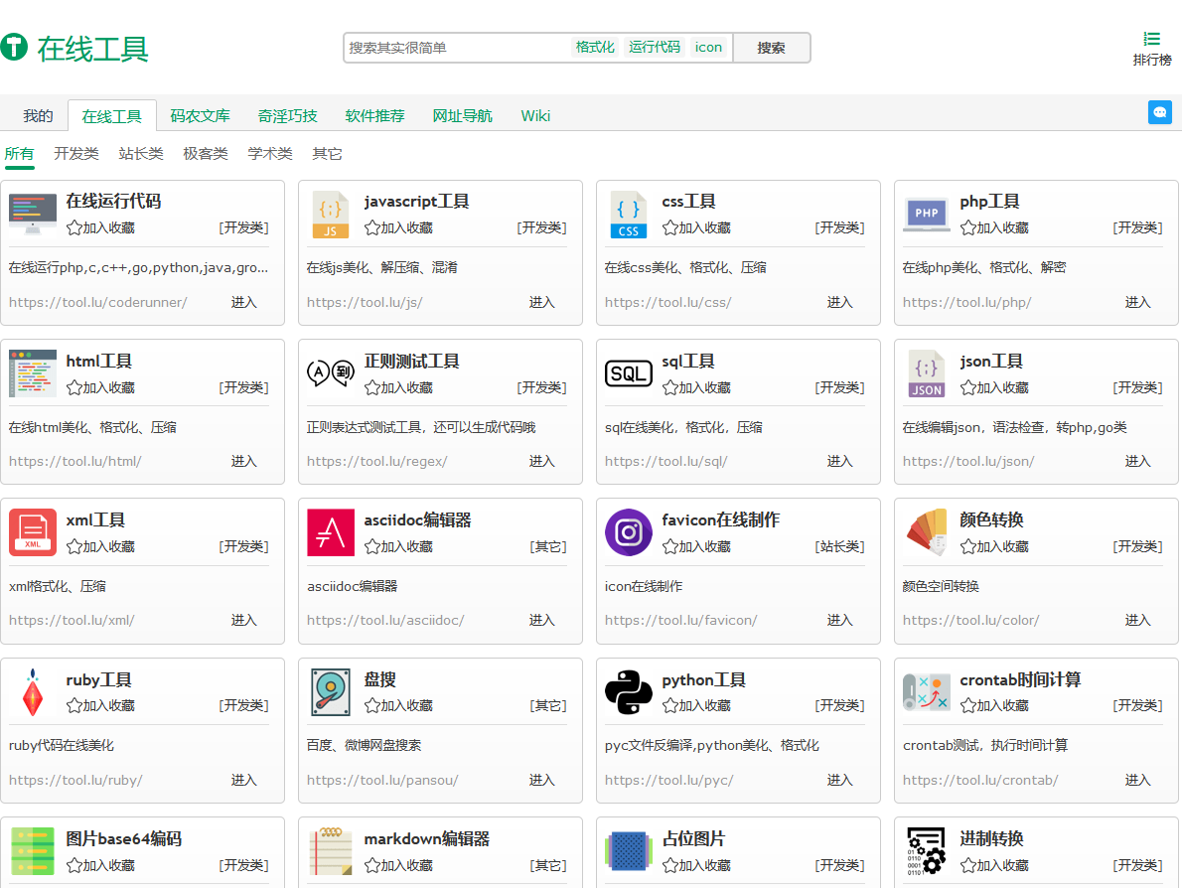Add javascript工具 to favorites

click(x=398, y=227)
